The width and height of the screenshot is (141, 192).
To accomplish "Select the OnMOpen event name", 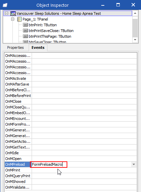I will (x=13, y=159).
